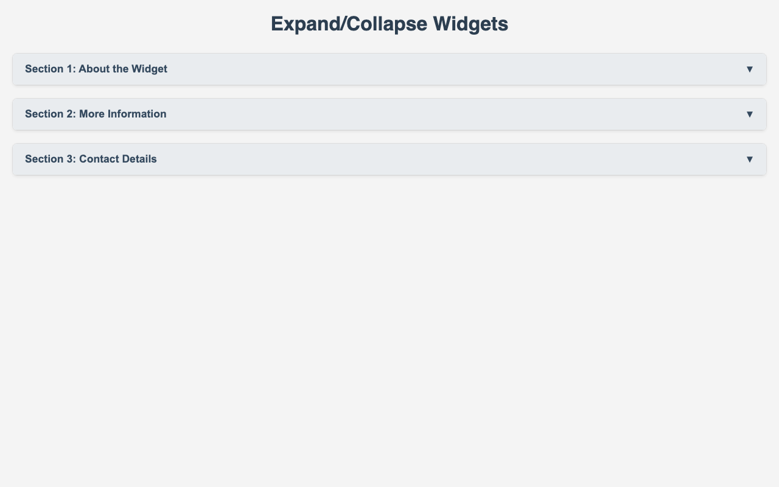Open the Contact Details accordion header
The image size is (779, 487).
389,159
